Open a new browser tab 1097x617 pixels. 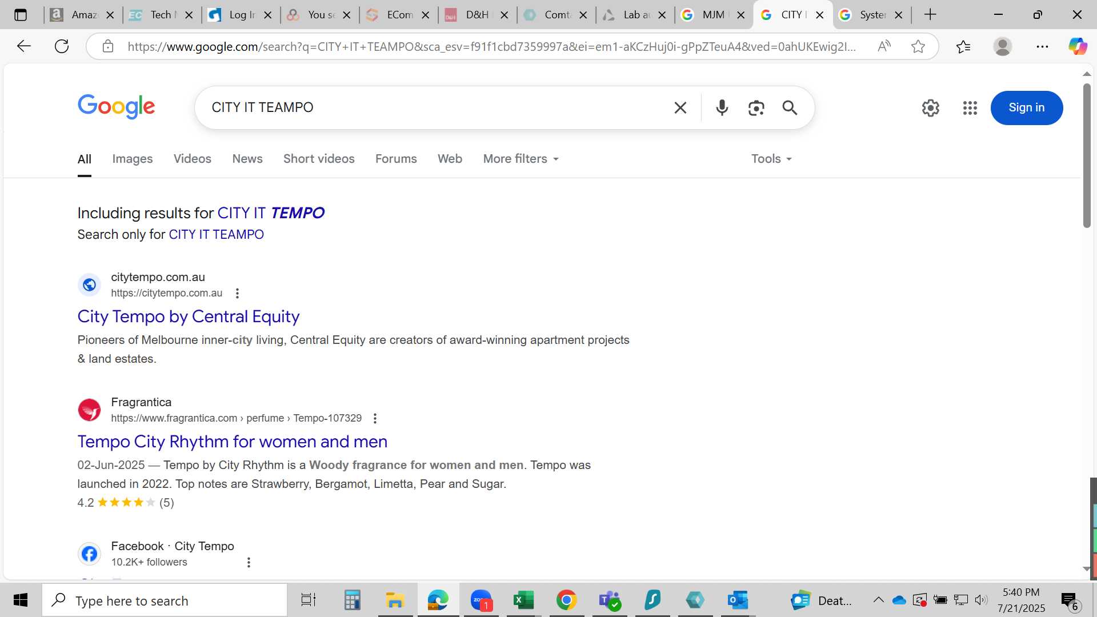tap(930, 15)
